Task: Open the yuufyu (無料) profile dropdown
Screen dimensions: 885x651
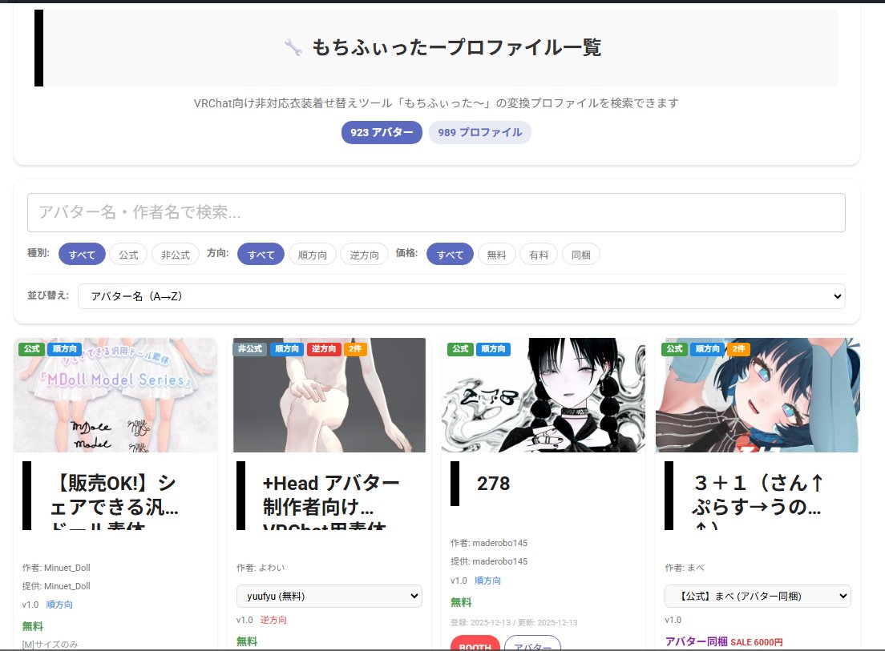Action: [x=329, y=597]
